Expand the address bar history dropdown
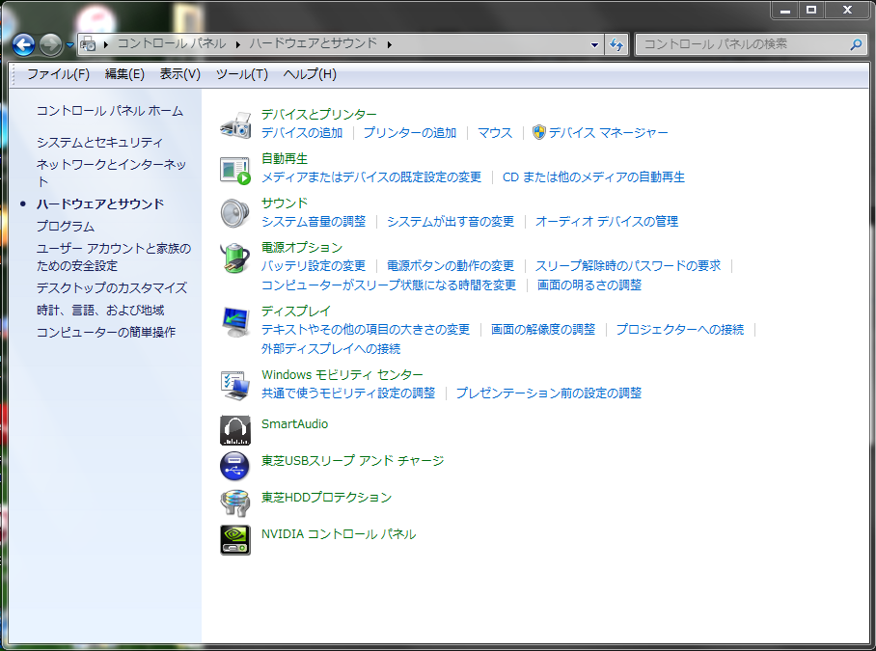The image size is (876, 651). click(x=594, y=44)
